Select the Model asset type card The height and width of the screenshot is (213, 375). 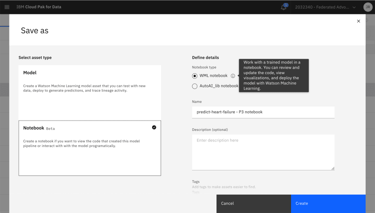[x=89, y=92]
